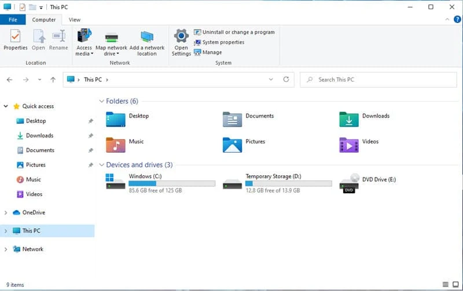Viewport: 463px width, 291px height.
Task: Open the address bar history dropdown
Action: point(271,79)
